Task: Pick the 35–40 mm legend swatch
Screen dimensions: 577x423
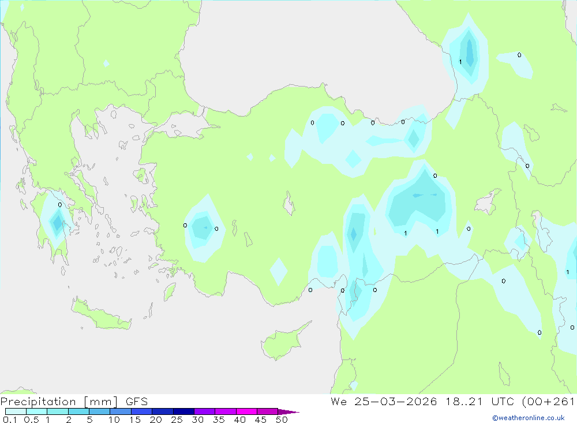Action: click(x=225, y=411)
